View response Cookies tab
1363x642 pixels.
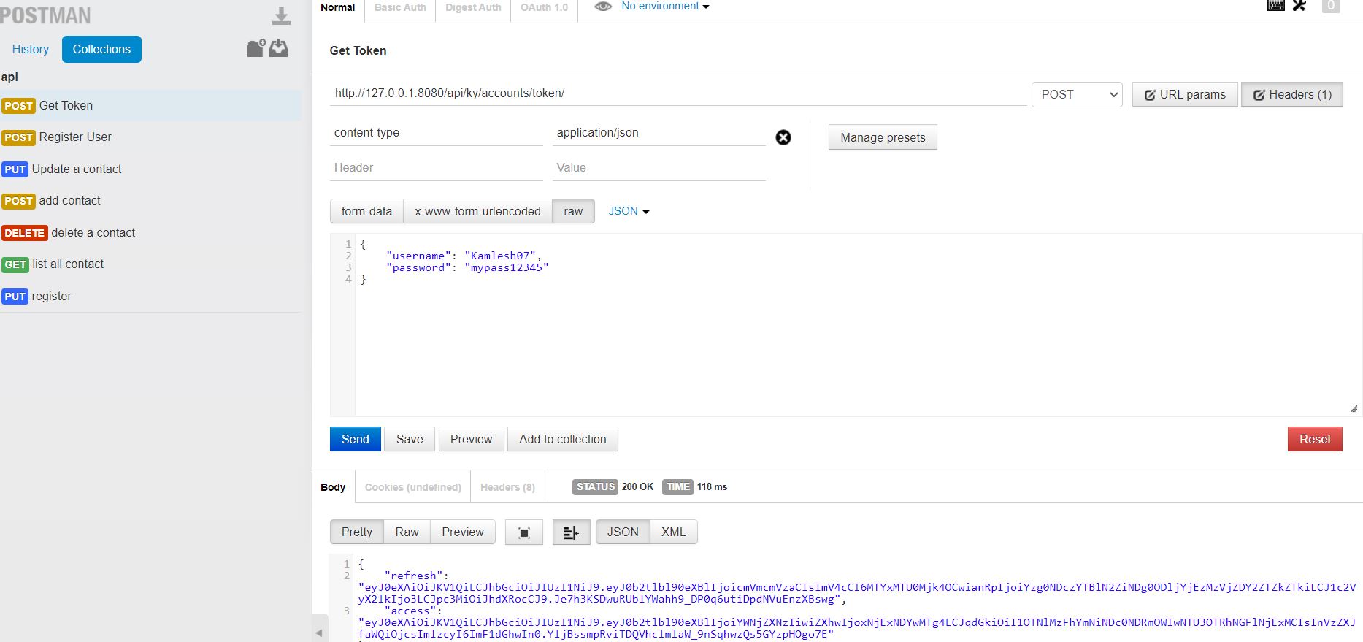click(413, 487)
